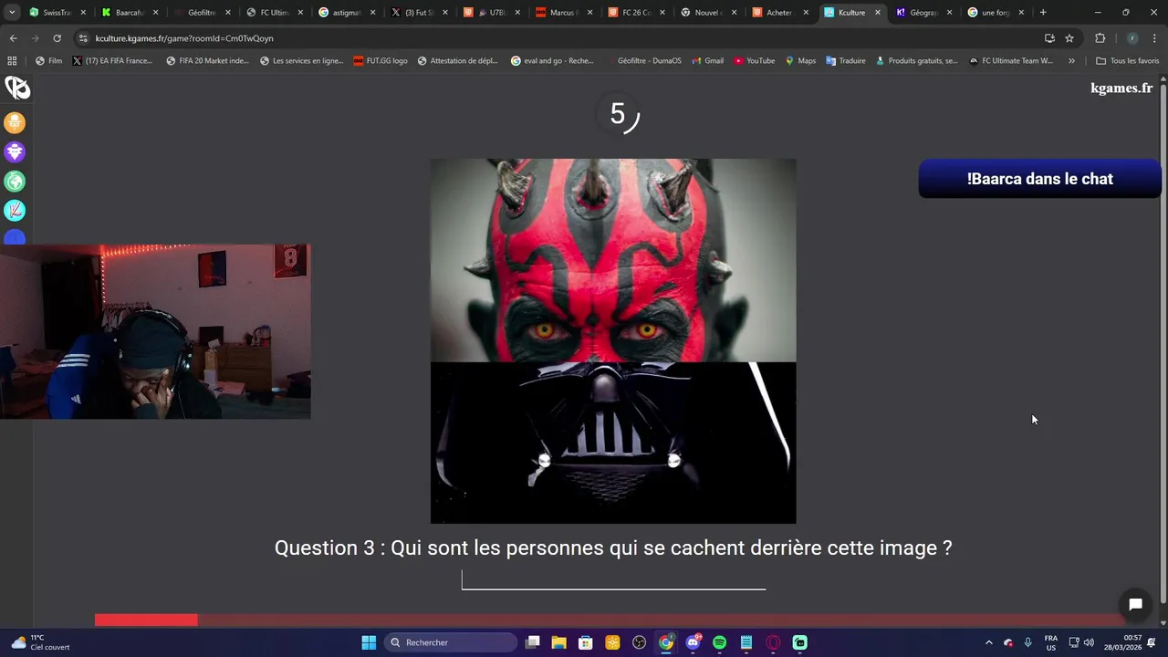Open Windows Start menu
The width and height of the screenshot is (1168, 657).
(369, 642)
